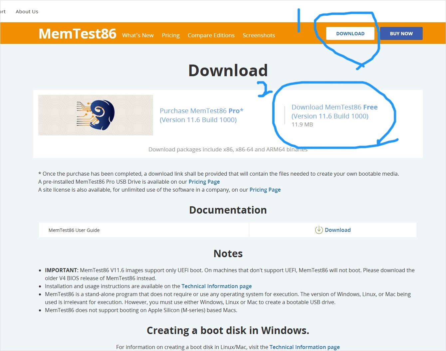Open the What's New menu item

click(x=138, y=35)
